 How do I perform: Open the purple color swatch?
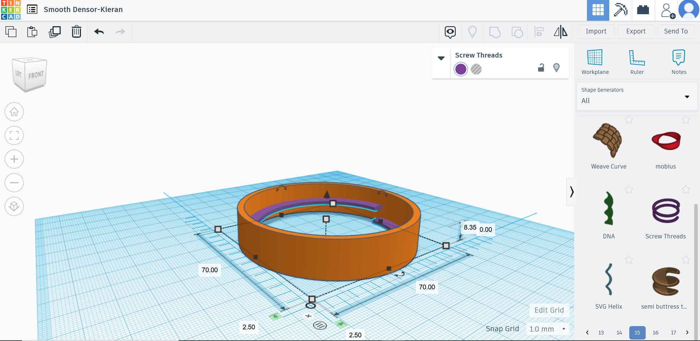coord(460,69)
